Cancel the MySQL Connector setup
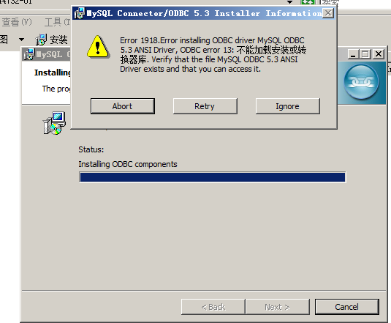This screenshot has height=323, width=391. pos(347,307)
